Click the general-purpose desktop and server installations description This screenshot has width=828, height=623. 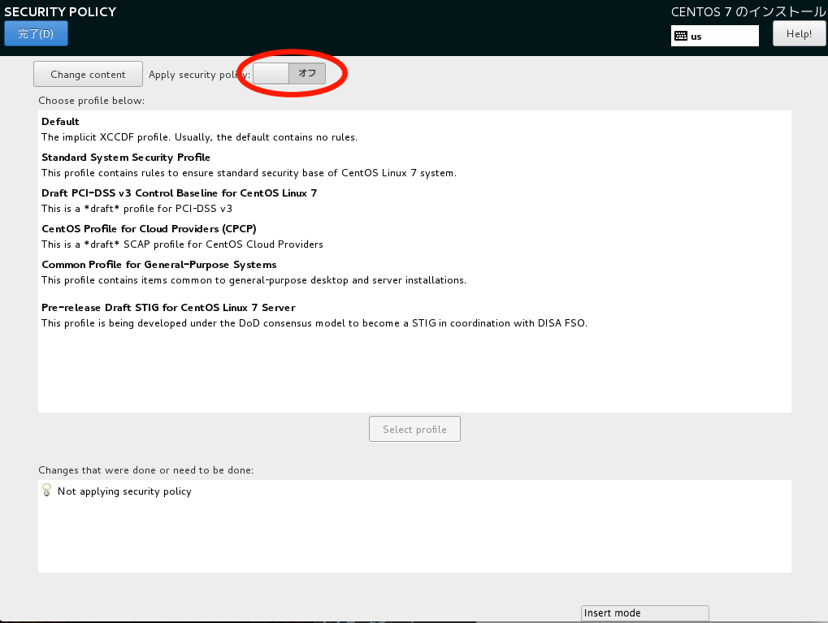point(254,280)
